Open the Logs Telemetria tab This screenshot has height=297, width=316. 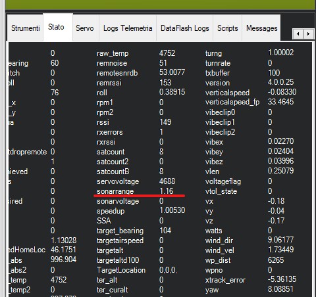128,28
